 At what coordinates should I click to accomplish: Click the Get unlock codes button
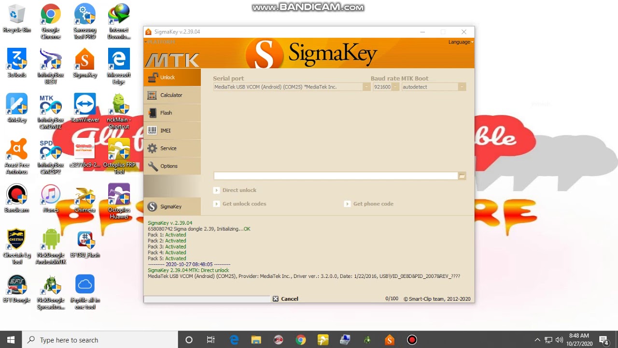pyautogui.click(x=239, y=204)
